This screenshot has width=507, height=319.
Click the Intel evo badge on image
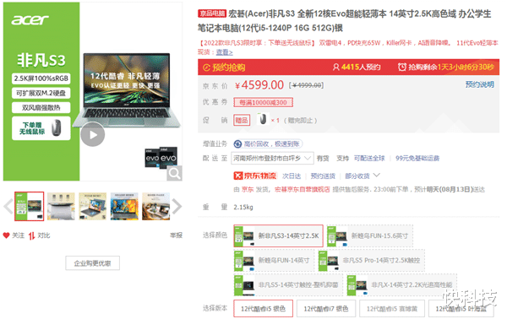tap(161, 157)
